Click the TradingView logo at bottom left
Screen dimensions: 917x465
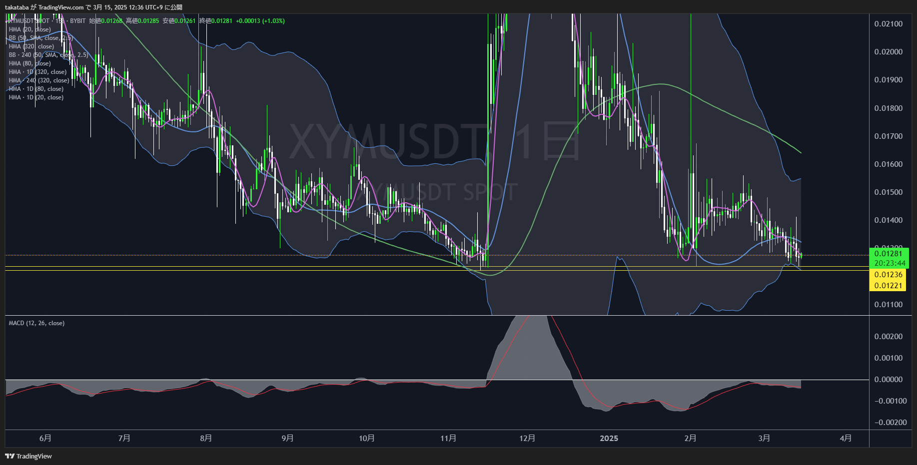(x=28, y=456)
